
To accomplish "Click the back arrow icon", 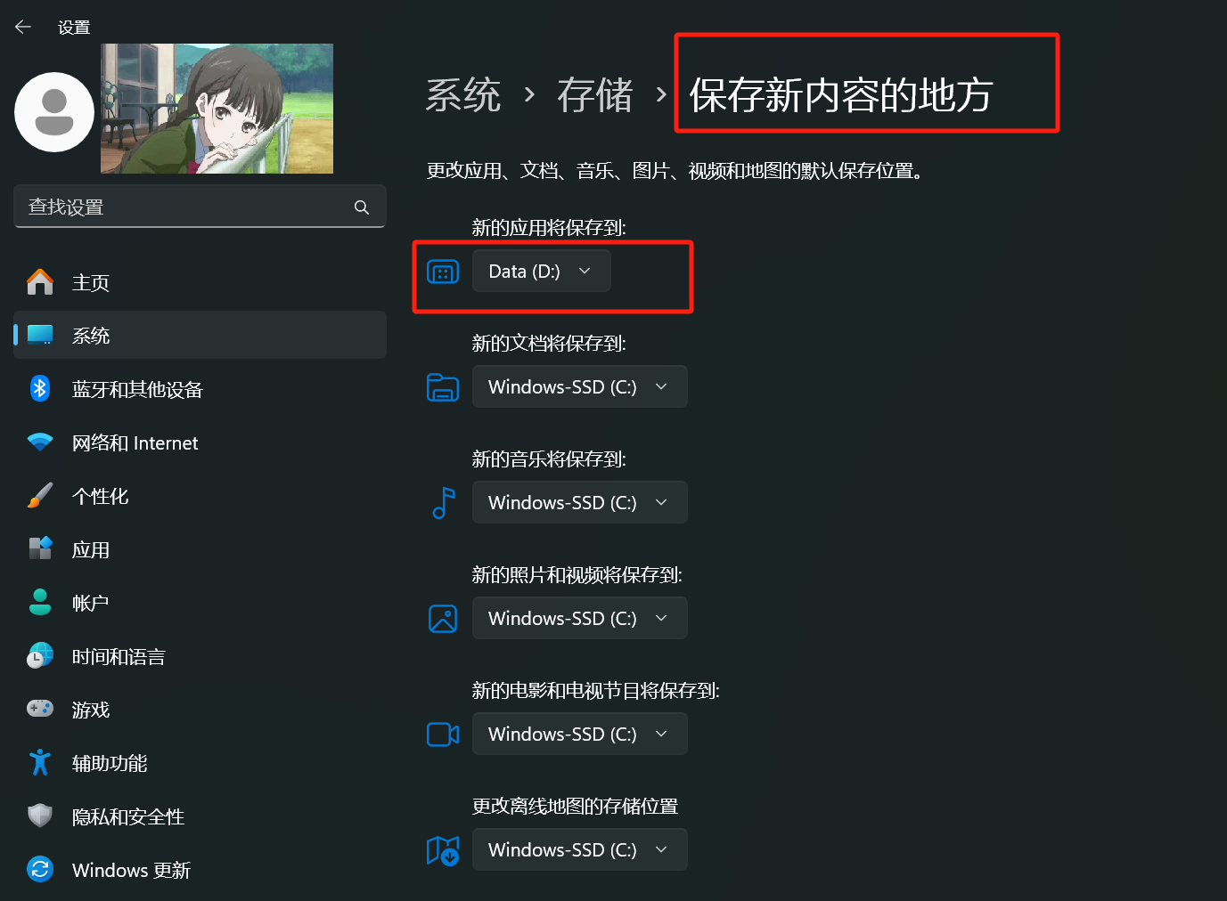I will [x=23, y=28].
